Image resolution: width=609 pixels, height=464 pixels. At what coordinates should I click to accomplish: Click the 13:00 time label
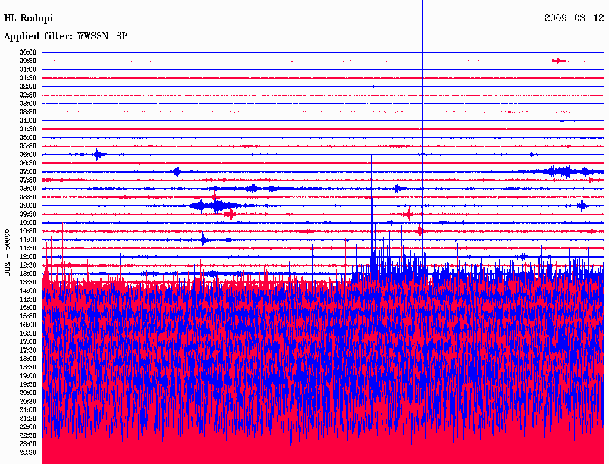pos(28,274)
